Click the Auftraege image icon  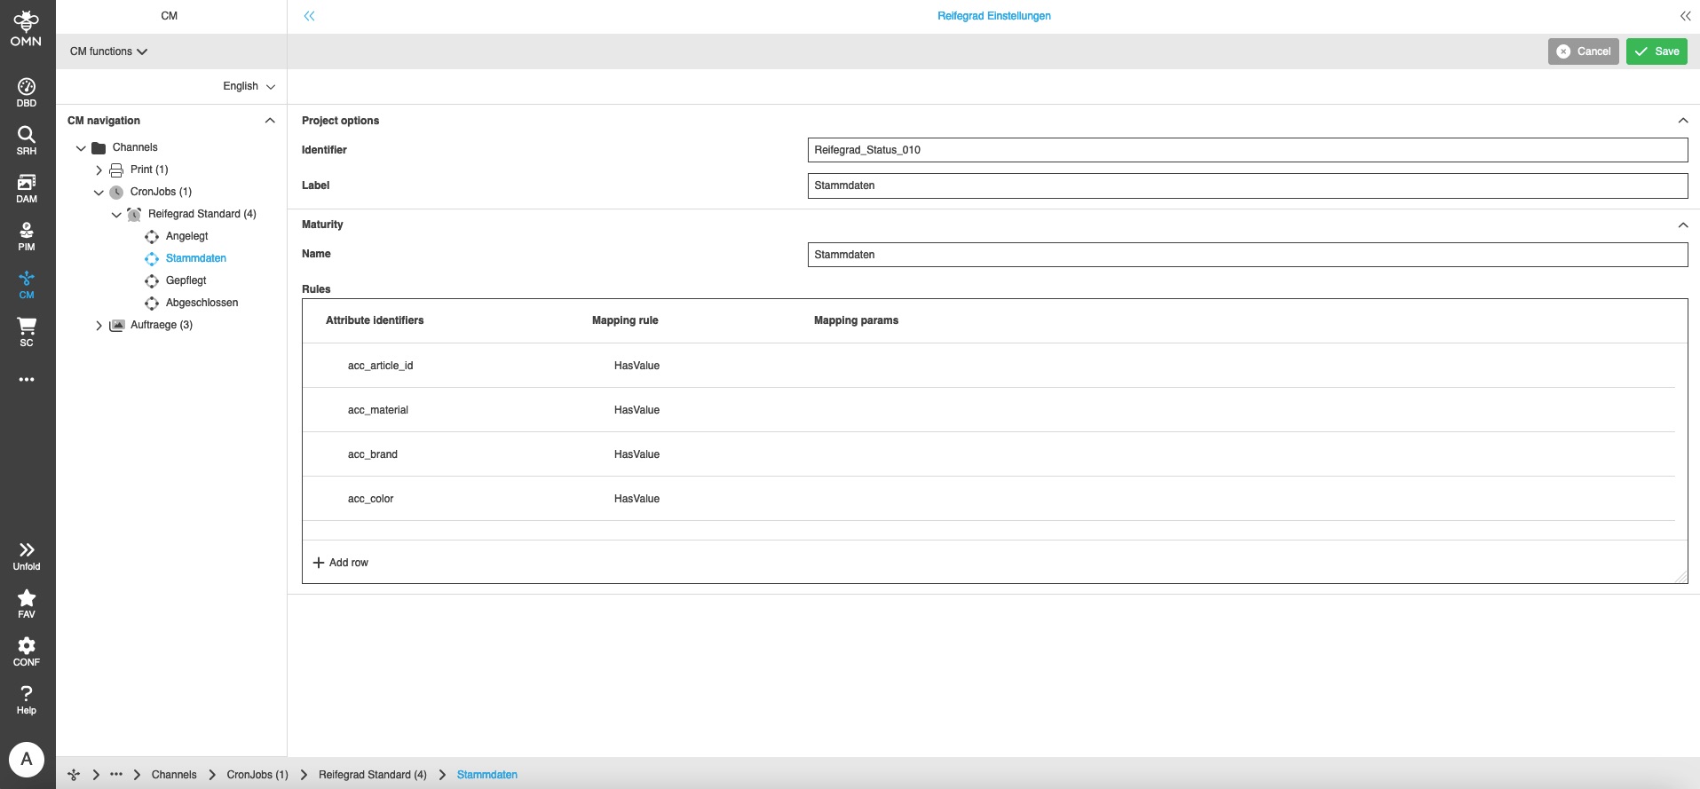116,326
